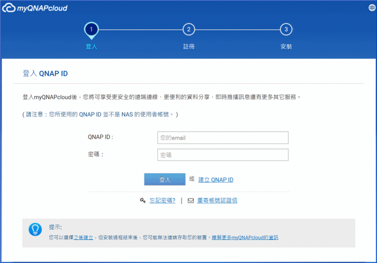377x263 pixels.
Task: Open the 忘記密碼? link
Action: tap(162, 200)
